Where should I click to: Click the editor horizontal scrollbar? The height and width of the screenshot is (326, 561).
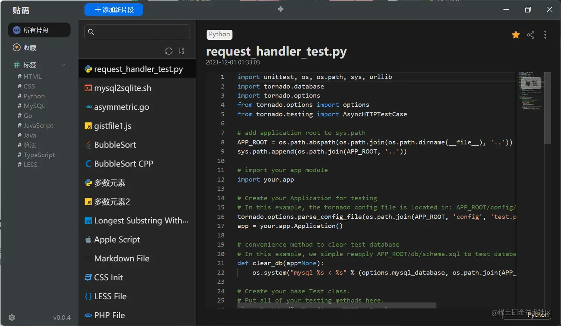coord(337,305)
